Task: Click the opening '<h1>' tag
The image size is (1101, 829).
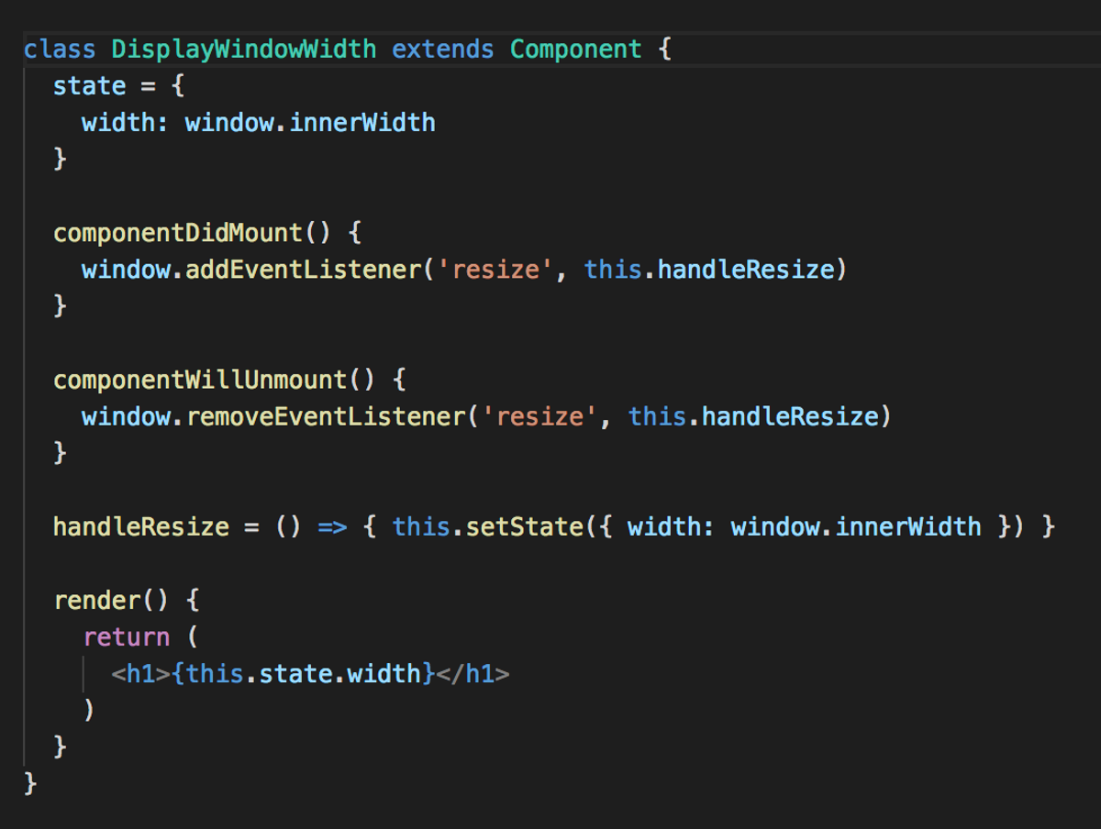Action: coord(140,674)
